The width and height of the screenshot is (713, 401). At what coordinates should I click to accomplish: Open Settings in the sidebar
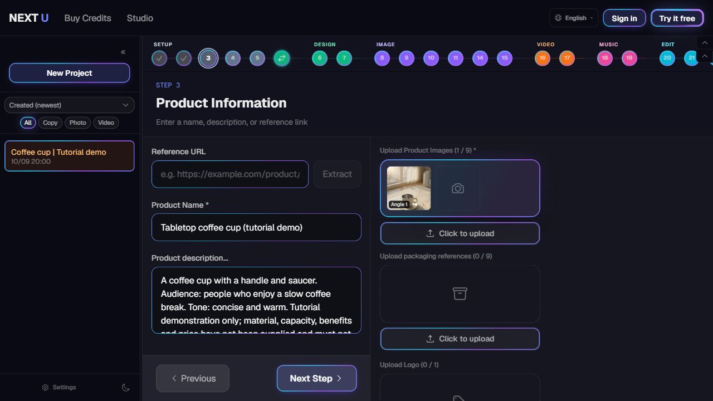pos(59,388)
